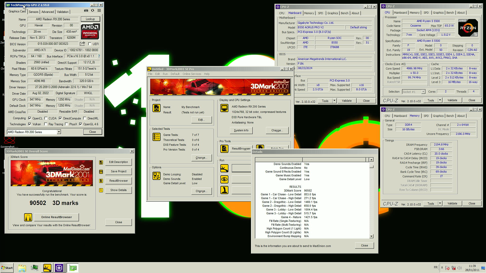Screen dimensions: 486x273
Task: Click the 3DMark2001 taskbar icon
Action: pyautogui.click(x=47, y=268)
